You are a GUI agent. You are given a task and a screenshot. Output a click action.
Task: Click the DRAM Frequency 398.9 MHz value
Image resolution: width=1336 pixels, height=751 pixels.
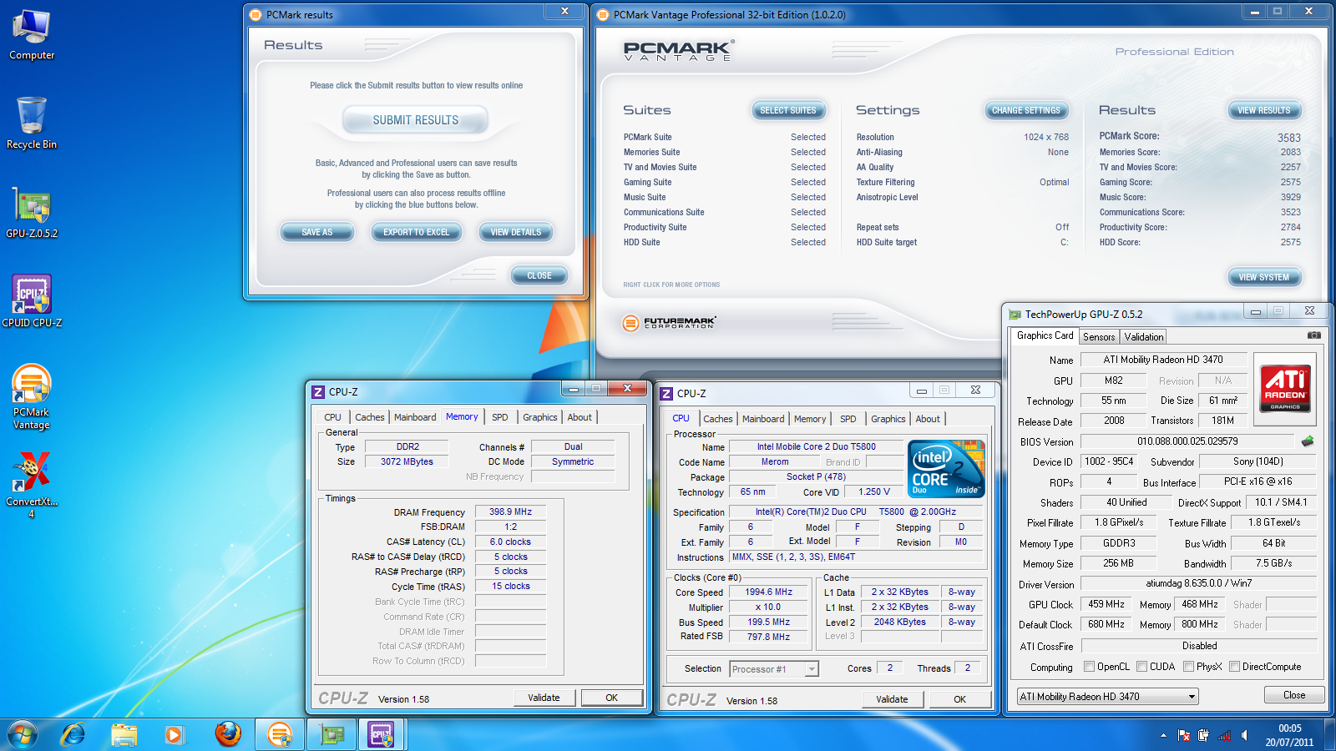point(510,512)
